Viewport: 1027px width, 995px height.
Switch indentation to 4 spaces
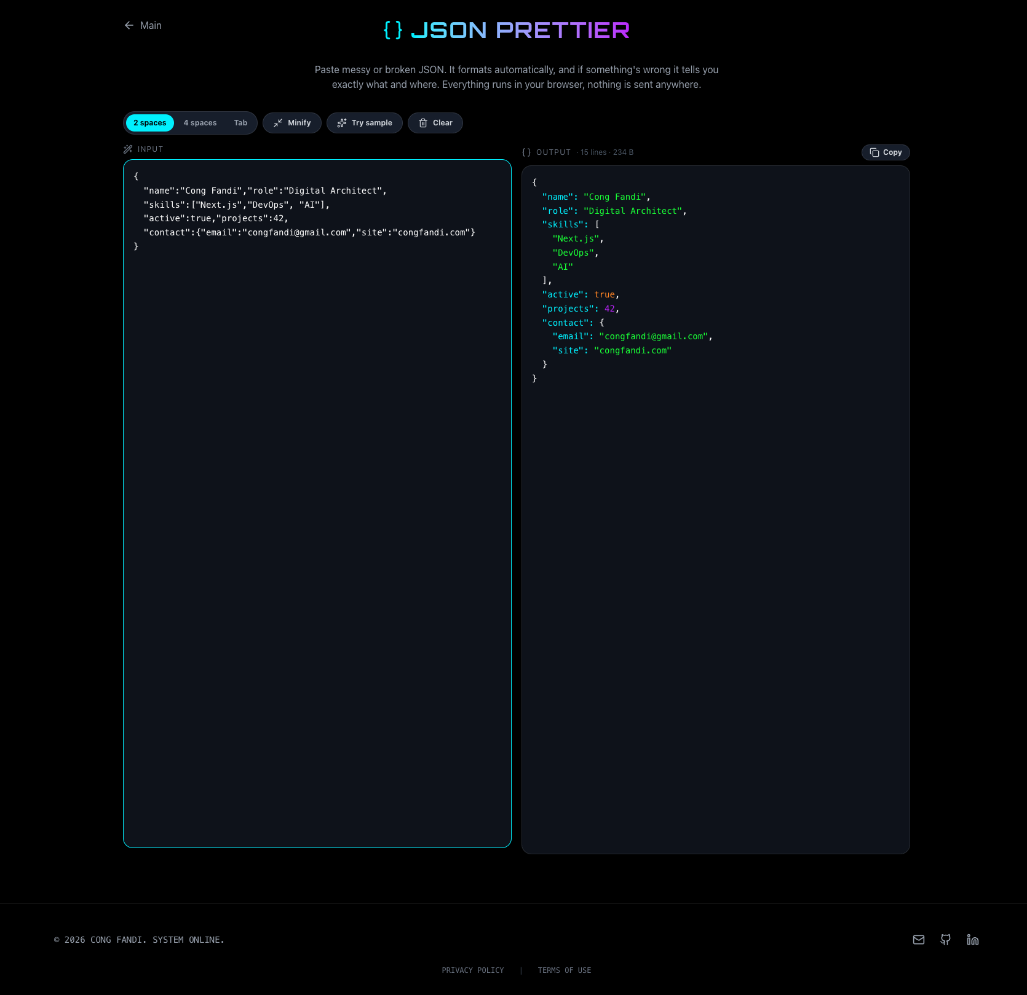[x=200, y=123]
